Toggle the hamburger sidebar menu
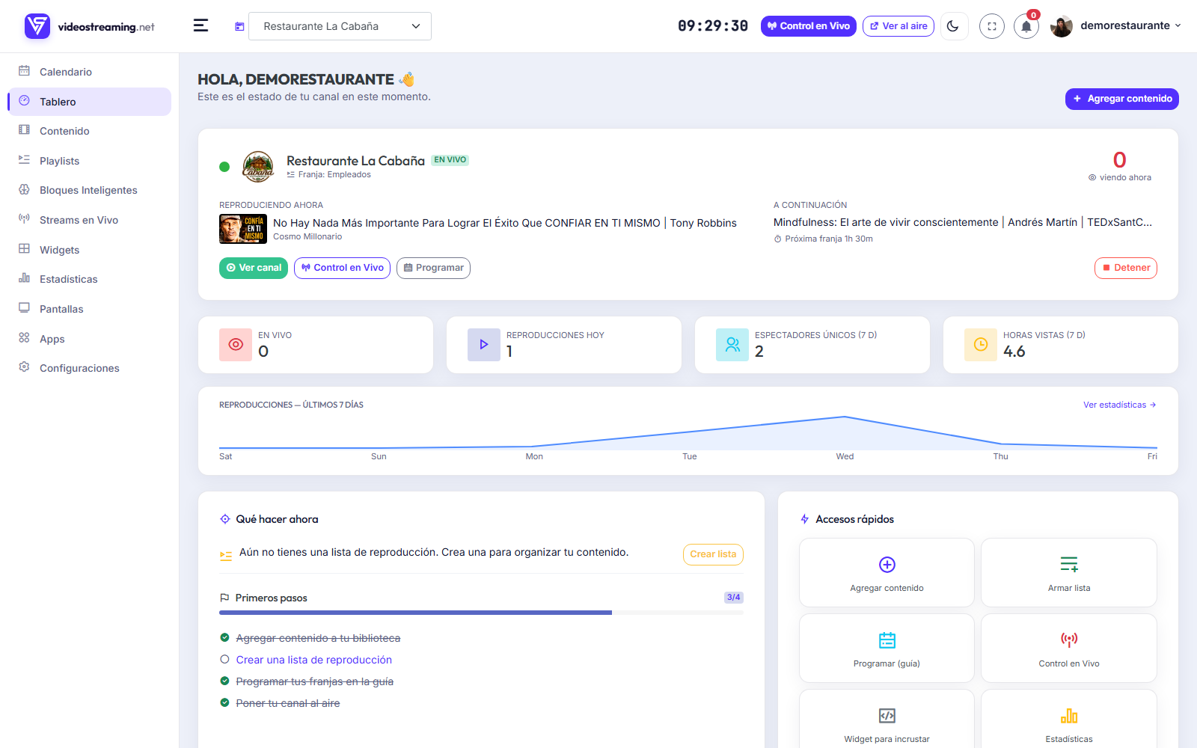This screenshot has width=1197, height=748. coord(200,25)
